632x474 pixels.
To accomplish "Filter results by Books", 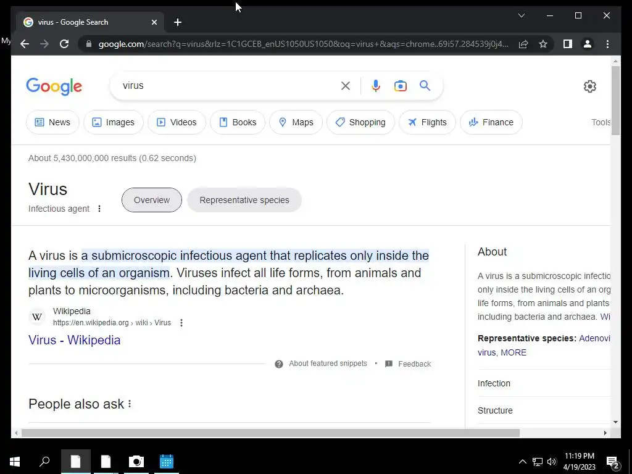I will tap(238, 122).
